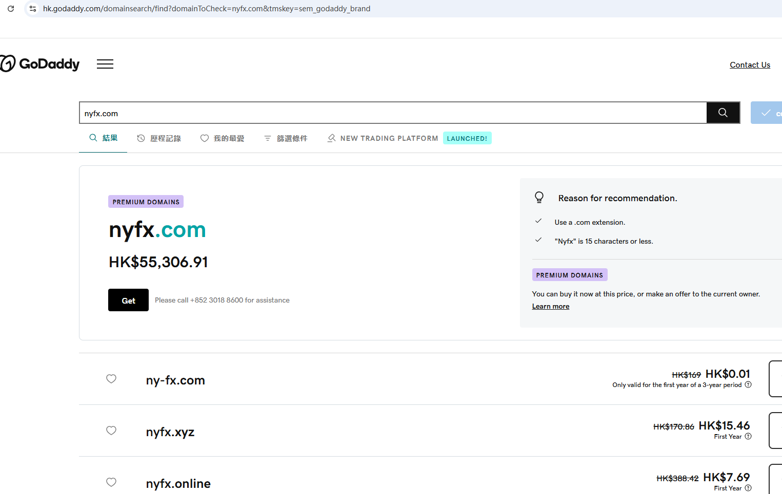Viewport: 782px width, 494px height.
Task: Click the clock icon on 歷程記錄 tab
Action: tap(141, 138)
